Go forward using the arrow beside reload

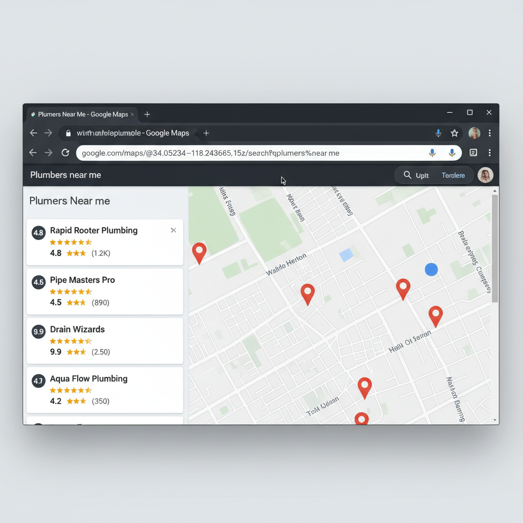click(49, 153)
